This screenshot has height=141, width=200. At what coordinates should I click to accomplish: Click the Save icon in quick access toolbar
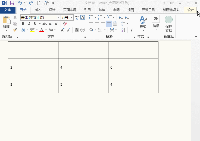tap(12, 3)
